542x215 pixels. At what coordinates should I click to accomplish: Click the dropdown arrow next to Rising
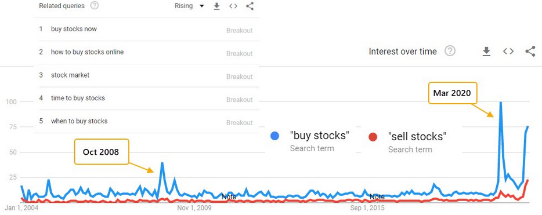202,6
